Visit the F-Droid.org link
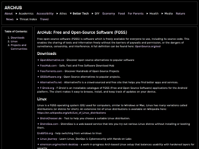199x149 pixels. click(47, 88)
